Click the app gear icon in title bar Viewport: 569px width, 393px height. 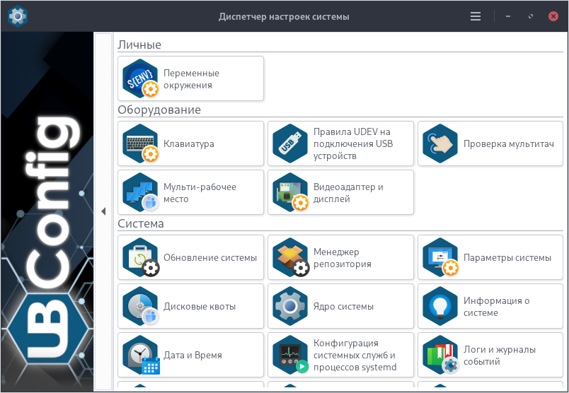pos(18,16)
